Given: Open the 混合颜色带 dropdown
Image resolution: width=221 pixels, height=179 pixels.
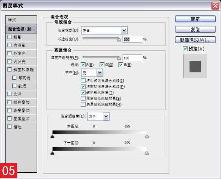Looking at the screenshot, I should click(98, 116).
